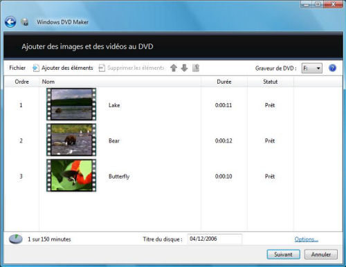Move item down with the down arrow
Screen dimensions: 346x267
[184, 68]
